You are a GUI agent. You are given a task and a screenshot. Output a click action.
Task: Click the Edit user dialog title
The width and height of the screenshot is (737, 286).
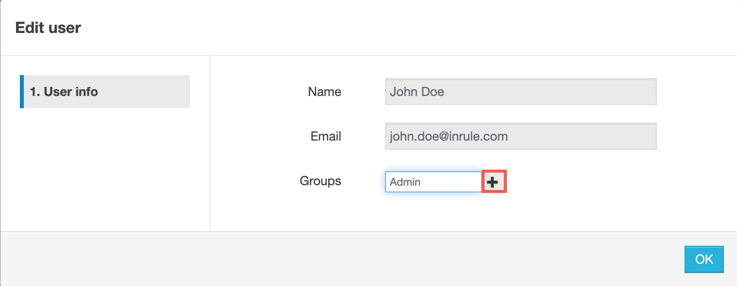click(x=48, y=27)
